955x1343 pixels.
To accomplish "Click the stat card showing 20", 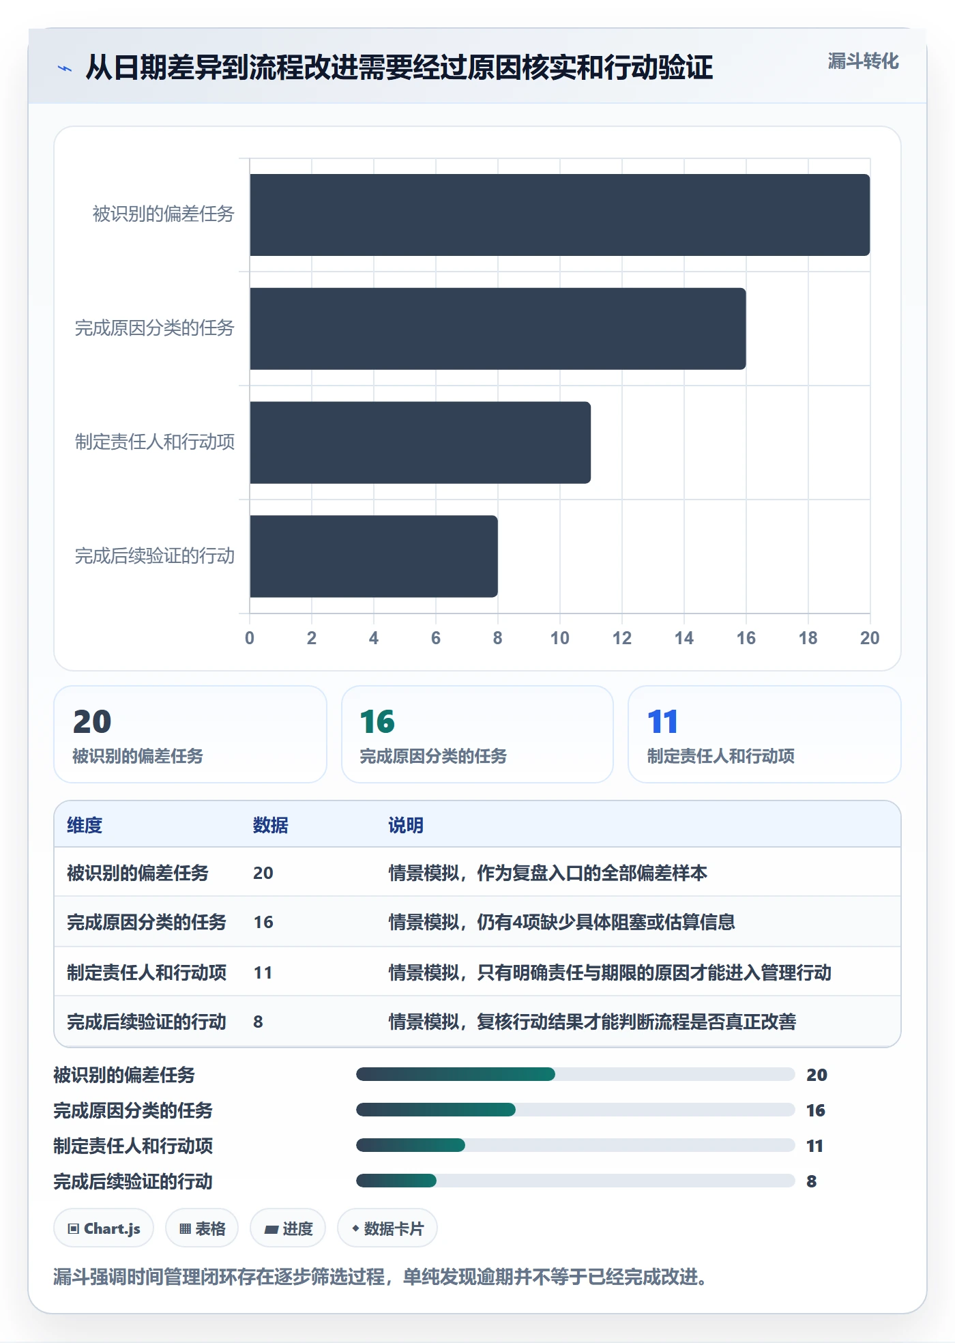I will pyautogui.click(x=190, y=734).
